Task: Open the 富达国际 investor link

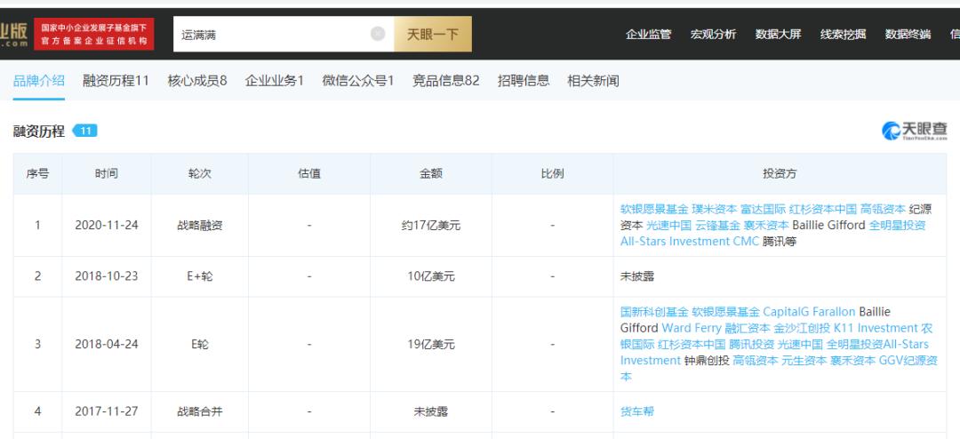Action: [763, 210]
